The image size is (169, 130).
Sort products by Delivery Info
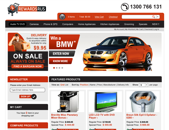pyautogui.click(x=123, y=85)
